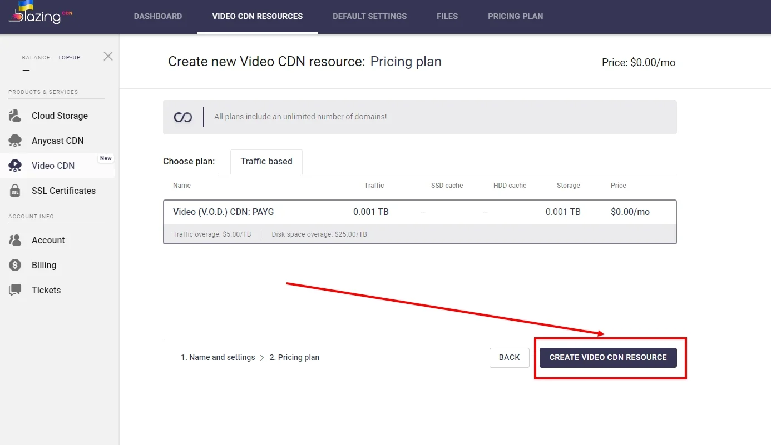771x445 pixels.
Task: Open the Files navigation tab
Action: (447, 16)
